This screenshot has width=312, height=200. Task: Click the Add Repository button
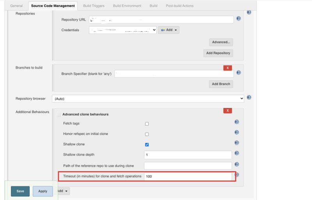click(218, 53)
